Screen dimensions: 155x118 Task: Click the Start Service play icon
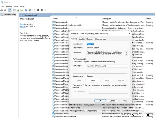[x=35, y=10]
